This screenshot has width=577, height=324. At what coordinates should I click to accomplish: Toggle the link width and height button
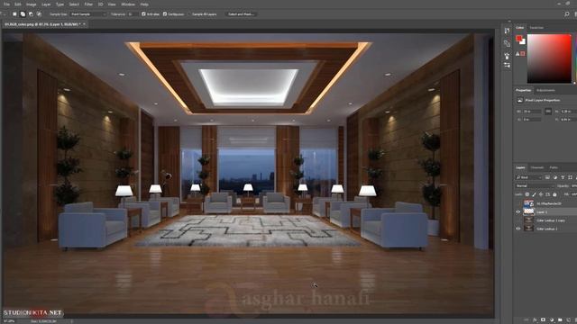tap(548, 112)
